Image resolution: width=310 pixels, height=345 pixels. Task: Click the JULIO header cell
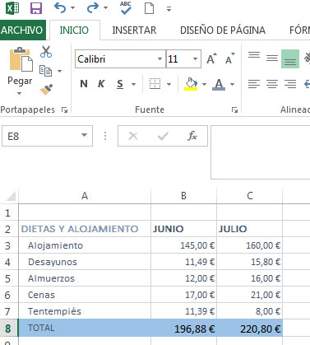(250, 229)
